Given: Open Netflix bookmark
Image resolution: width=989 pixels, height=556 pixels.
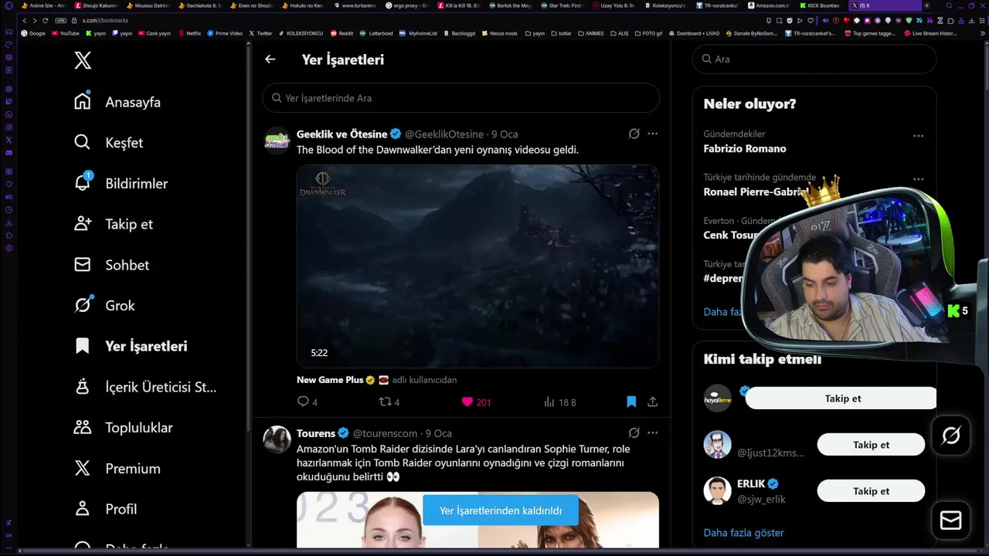Looking at the screenshot, I should click(189, 33).
